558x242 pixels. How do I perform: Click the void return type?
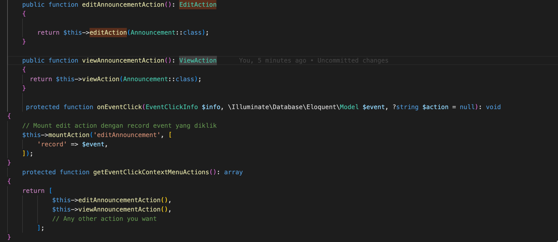(493, 107)
